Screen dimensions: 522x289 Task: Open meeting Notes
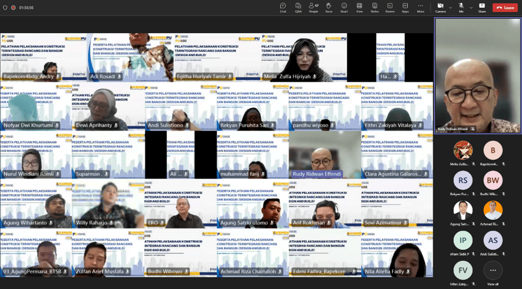click(x=374, y=7)
